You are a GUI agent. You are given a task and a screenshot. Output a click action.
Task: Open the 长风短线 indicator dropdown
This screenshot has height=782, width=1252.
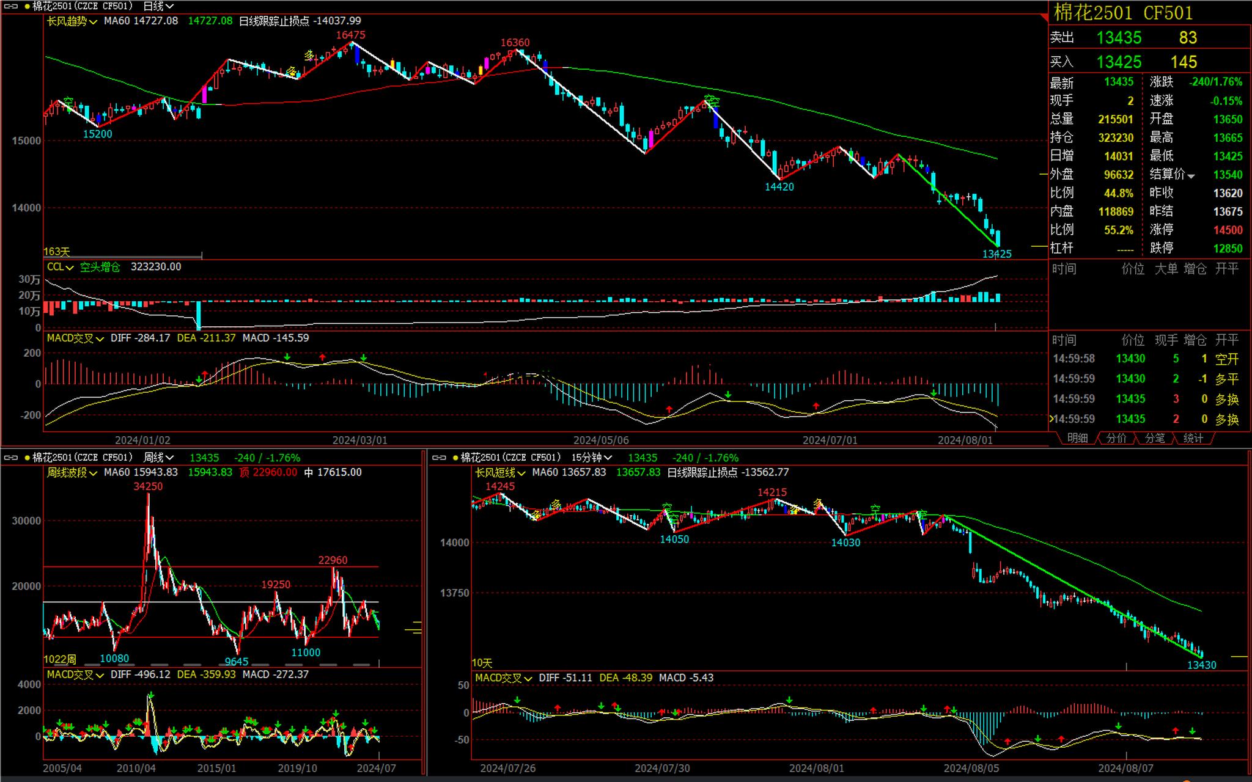500,473
